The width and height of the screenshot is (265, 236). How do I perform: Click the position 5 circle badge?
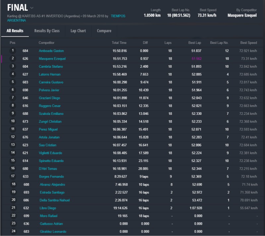pyautogui.click(x=13, y=82)
